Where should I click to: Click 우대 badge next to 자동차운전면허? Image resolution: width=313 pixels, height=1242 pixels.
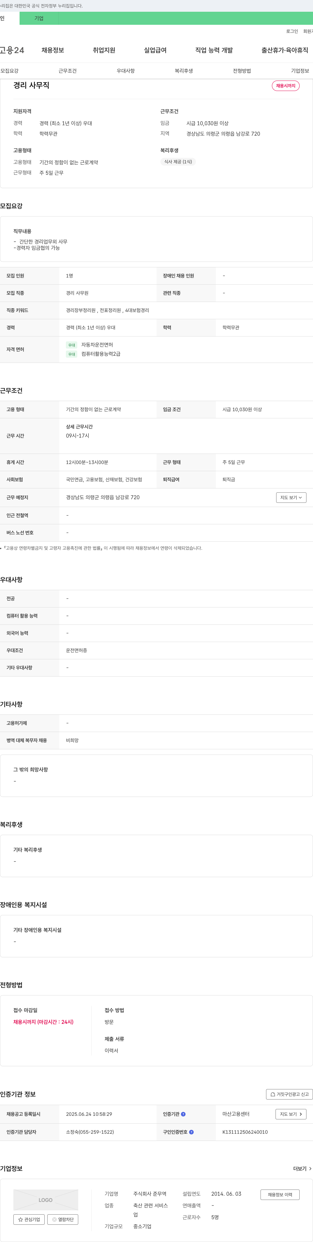pos(71,345)
